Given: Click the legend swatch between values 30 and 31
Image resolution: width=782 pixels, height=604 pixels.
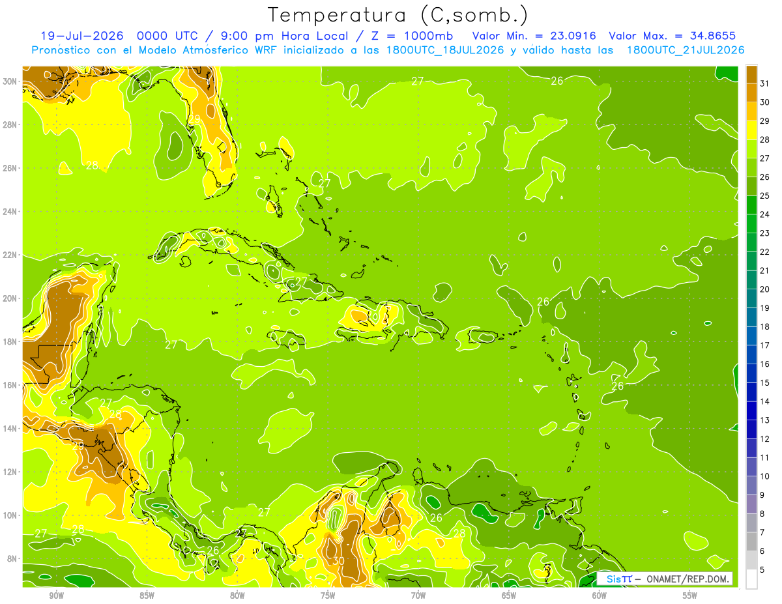Looking at the screenshot, I should 751,93.
